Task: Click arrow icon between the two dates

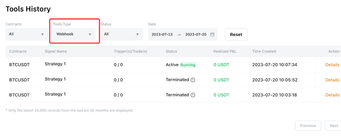Action: pyautogui.click(x=179, y=34)
